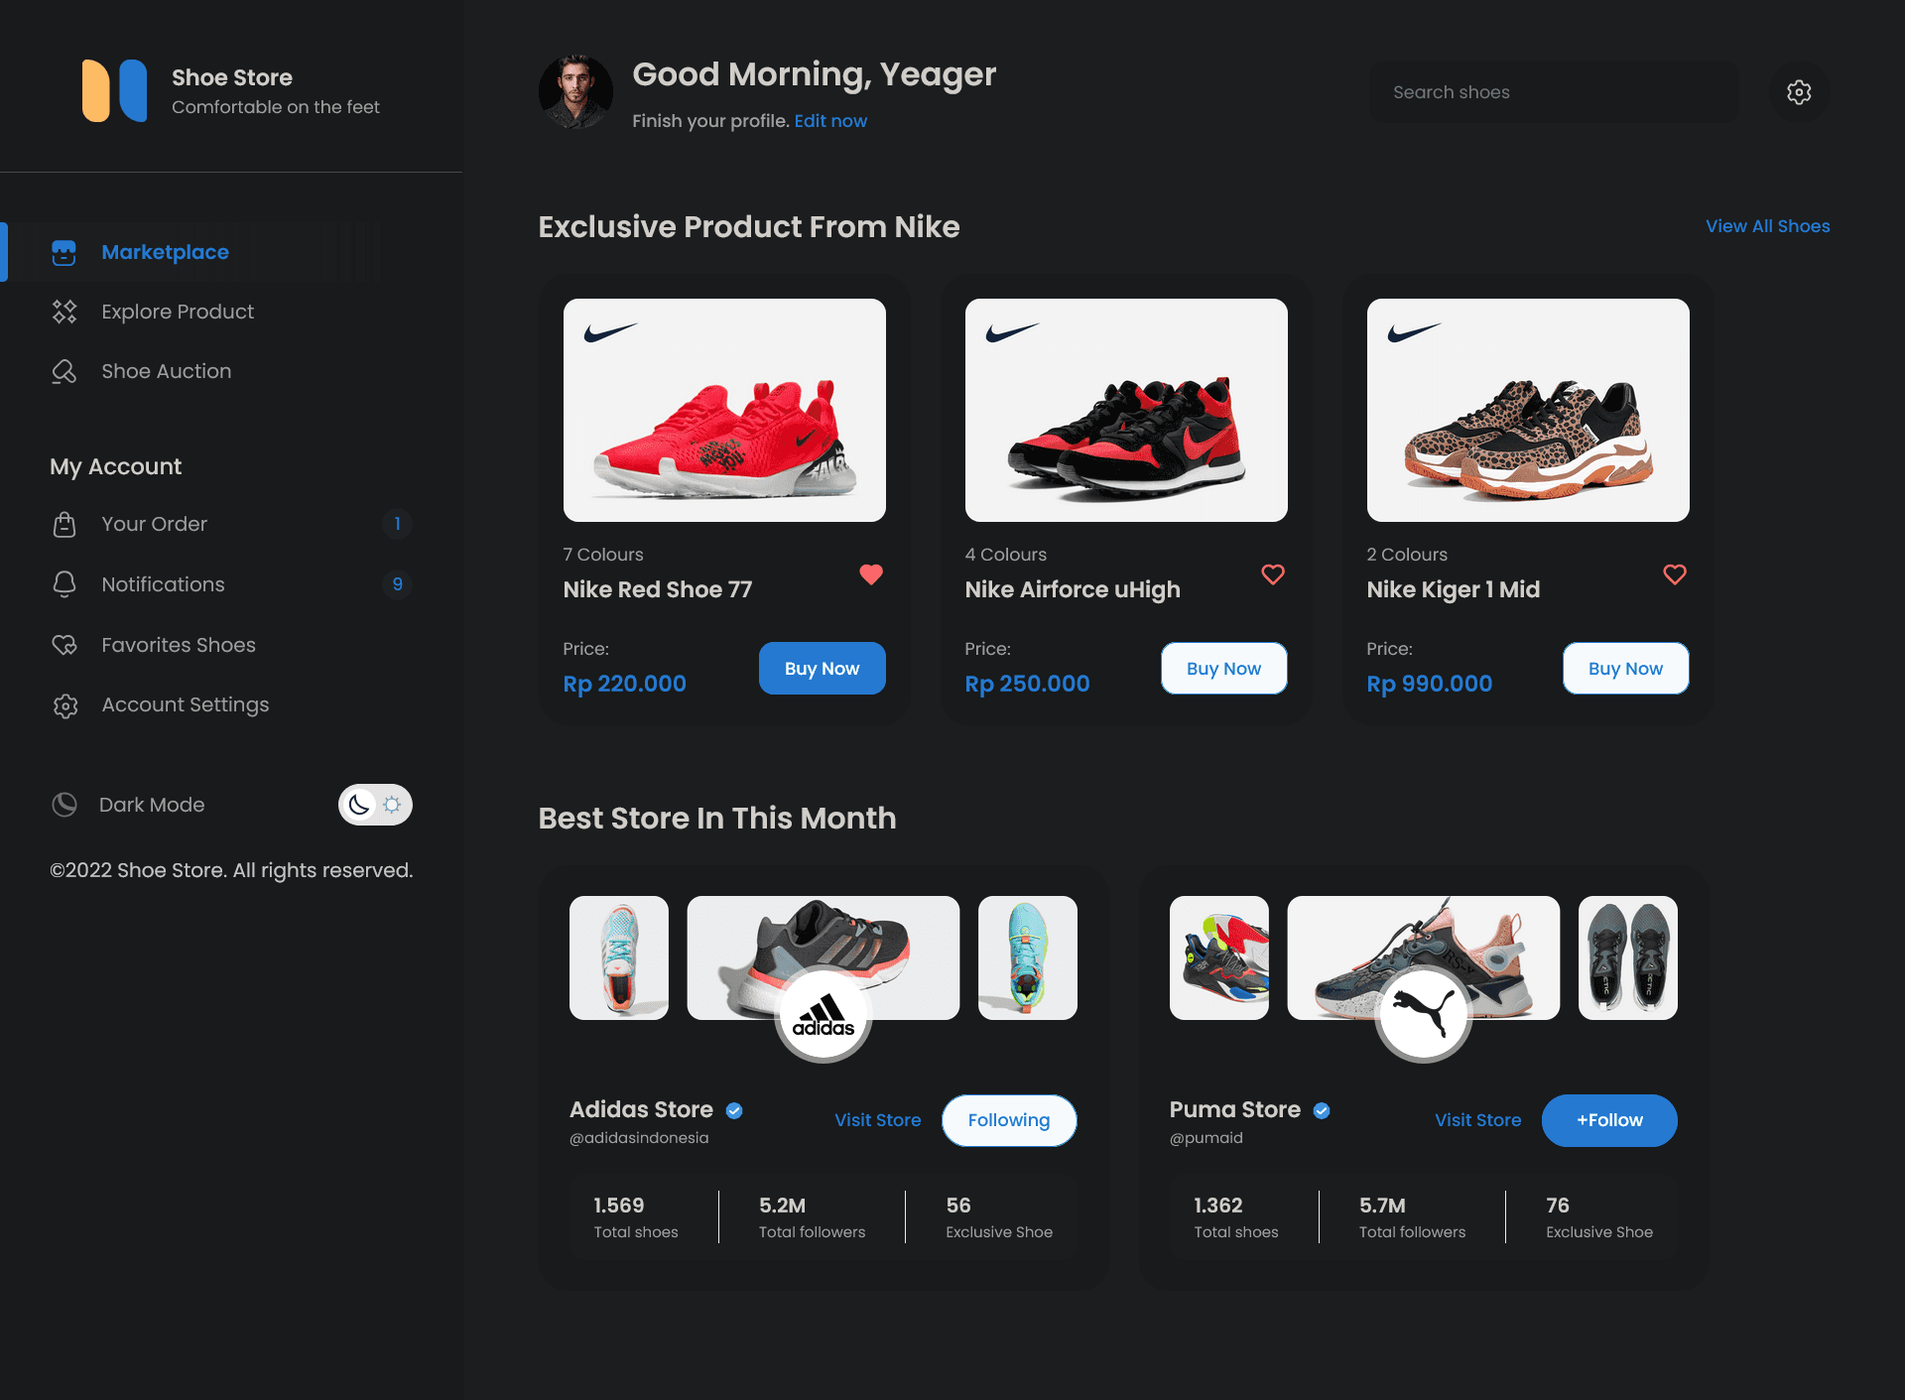Click the Adidas logo badge
Image resolution: width=1905 pixels, height=1400 pixels.
point(823,1015)
